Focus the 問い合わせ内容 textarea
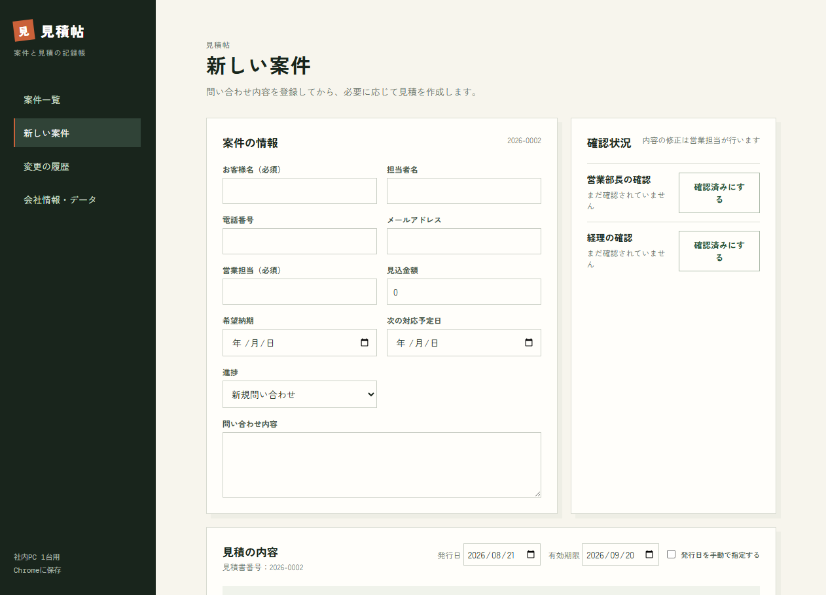This screenshot has height=595, width=826. tap(382, 465)
